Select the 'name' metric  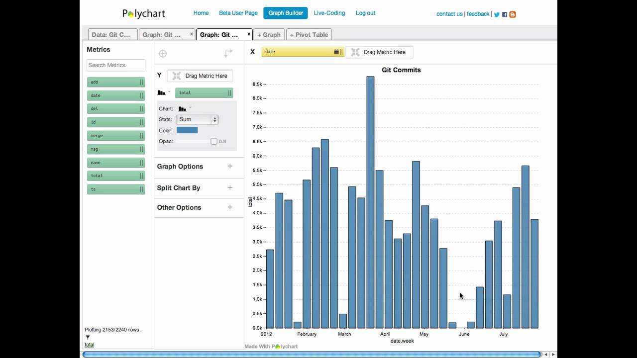116,162
